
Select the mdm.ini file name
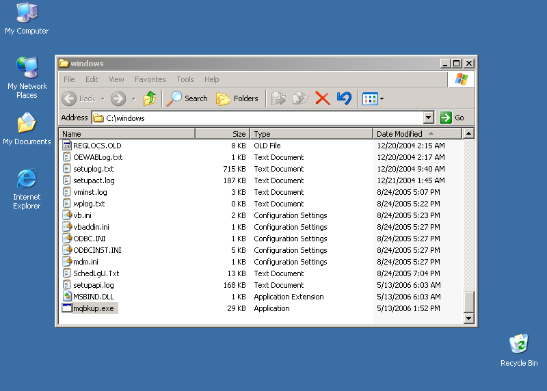pyautogui.click(x=85, y=262)
